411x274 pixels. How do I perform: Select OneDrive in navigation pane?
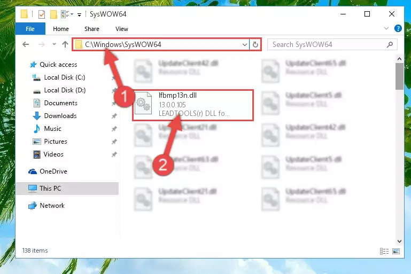click(x=53, y=171)
